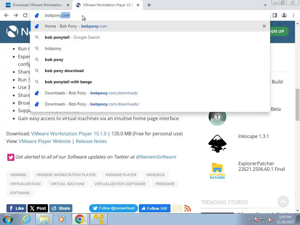The width and height of the screenshot is (300, 225).
Task: Launch Internet Explorer from the taskbar
Action: pos(26,219)
